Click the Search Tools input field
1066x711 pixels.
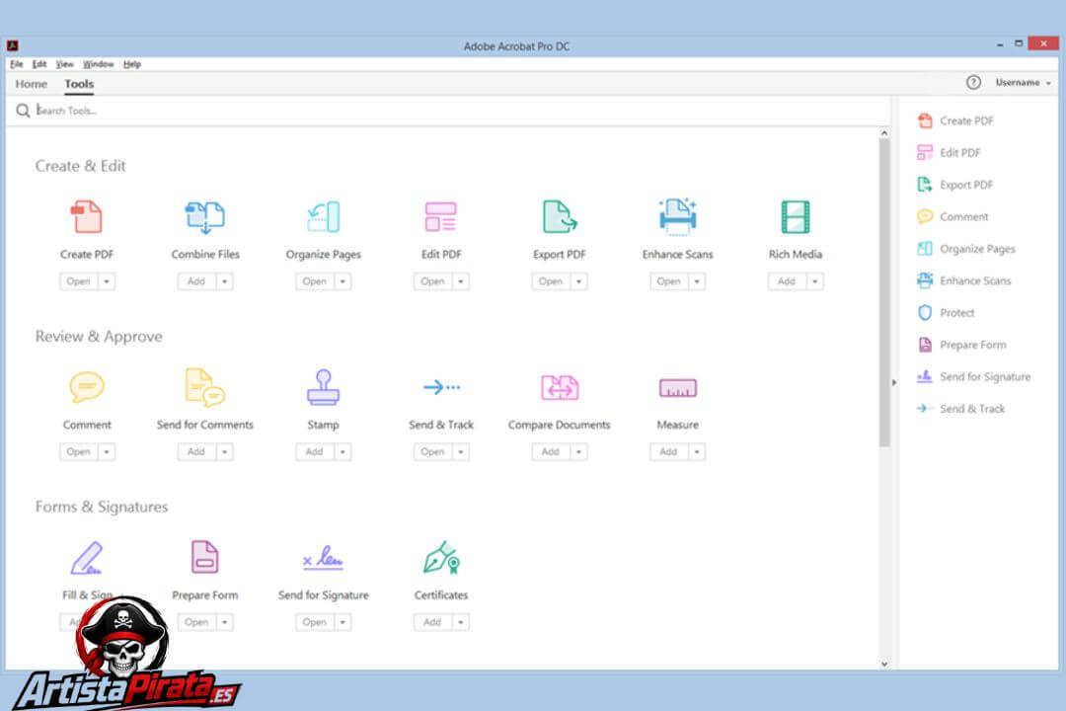449,111
